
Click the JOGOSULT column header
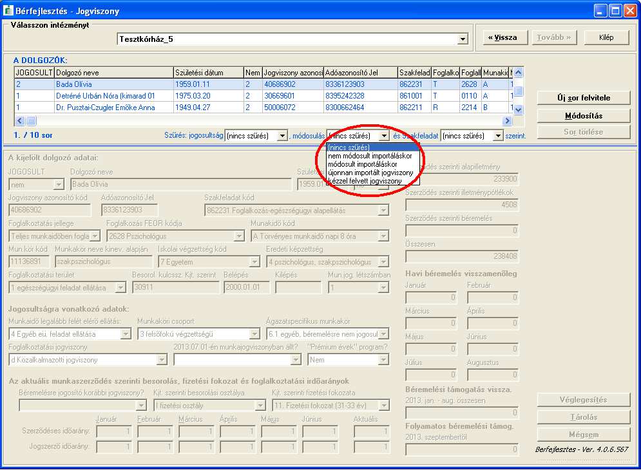[34, 73]
